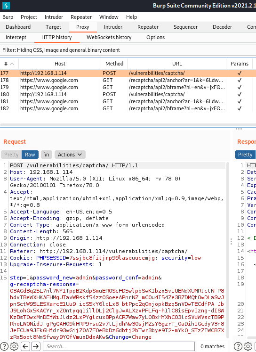Switch to the Repeater tool tab
The height and width of the screenshot is (352, 256).
[x=148, y=27]
